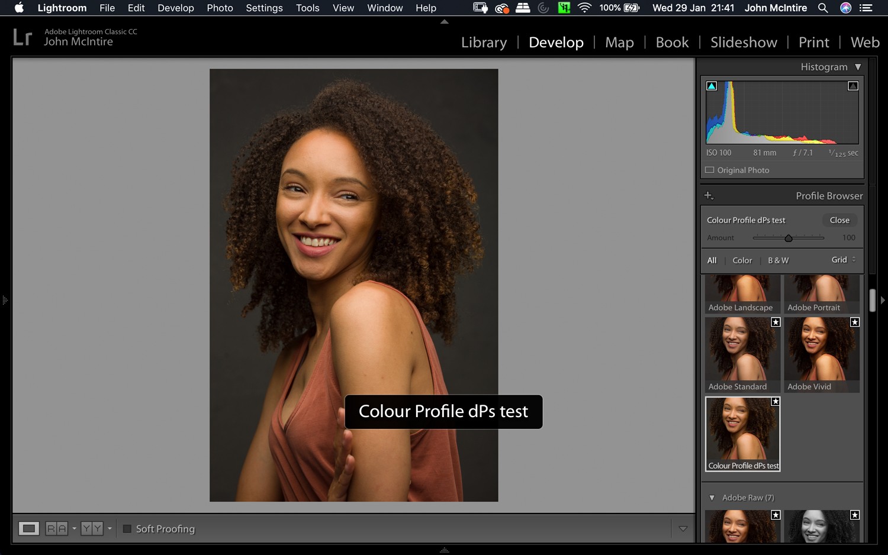This screenshot has width=888, height=555.
Task: Unstar the Adobe Vivid profile favorite badge
Action: pyautogui.click(x=855, y=322)
